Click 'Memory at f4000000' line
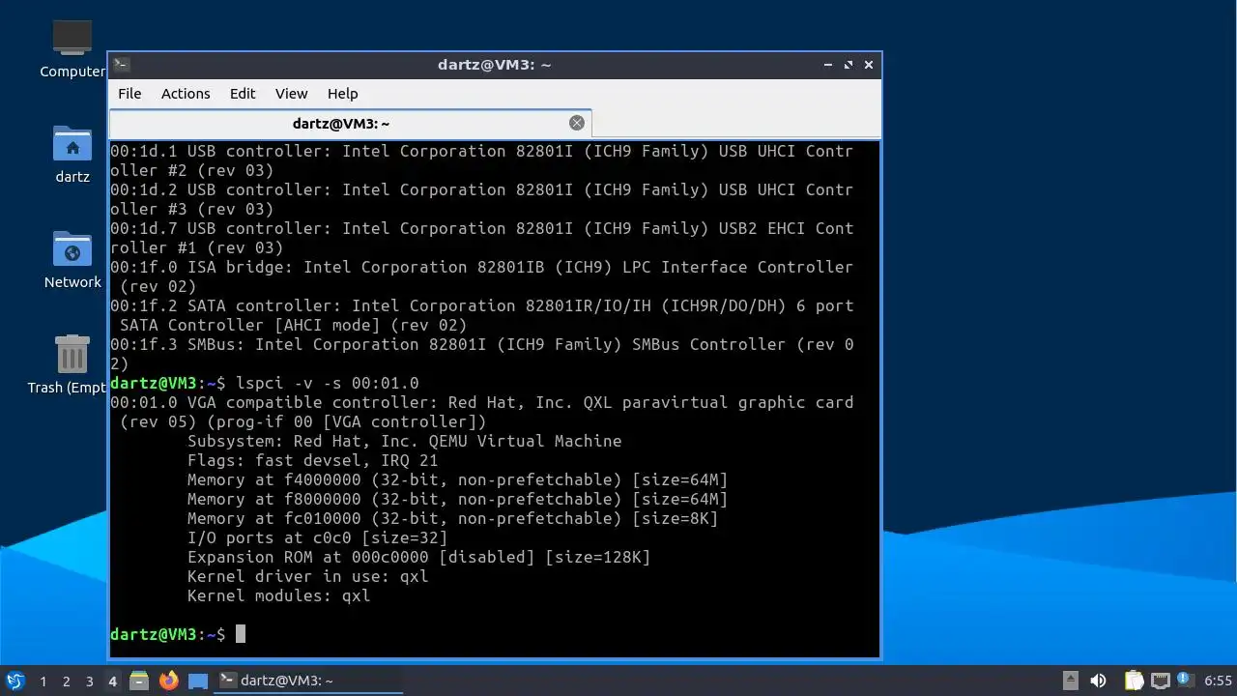Image resolution: width=1237 pixels, height=696 pixels. (457, 479)
